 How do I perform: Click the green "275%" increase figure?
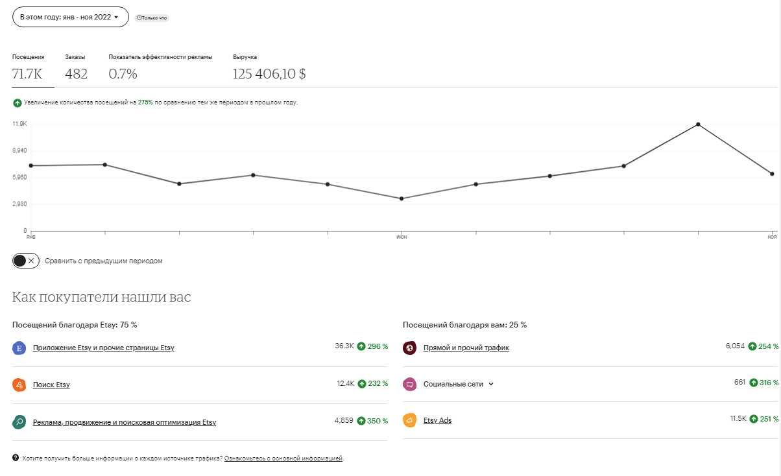click(x=145, y=103)
